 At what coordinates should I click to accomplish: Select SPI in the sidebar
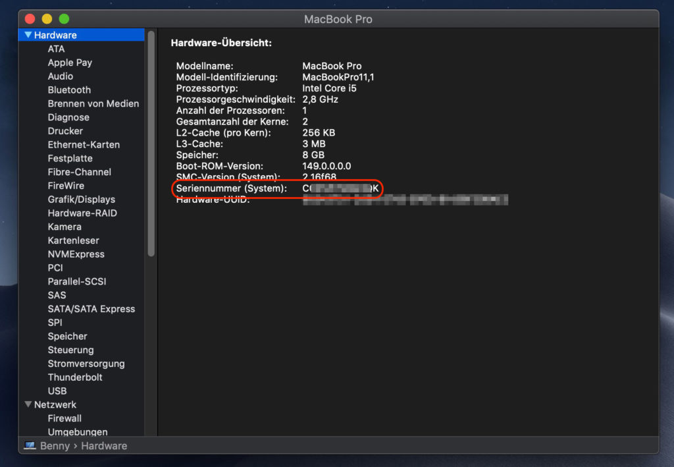coord(55,323)
